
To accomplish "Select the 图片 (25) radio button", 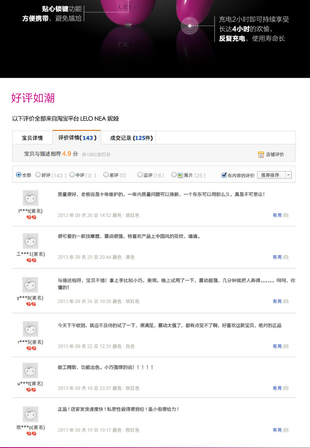I will point(174,175).
